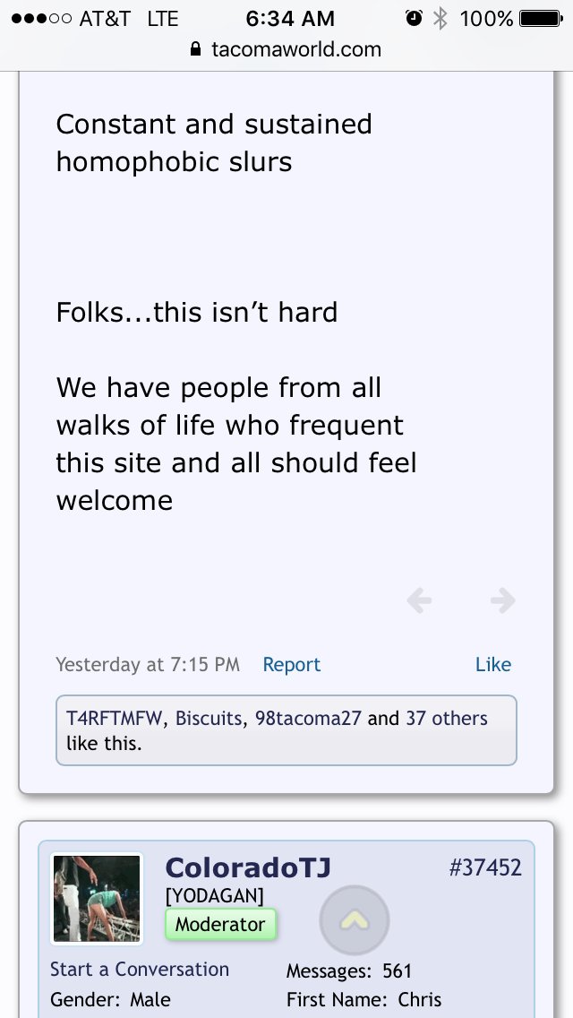Tap the scroll-to-top chevron button

point(355,920)
